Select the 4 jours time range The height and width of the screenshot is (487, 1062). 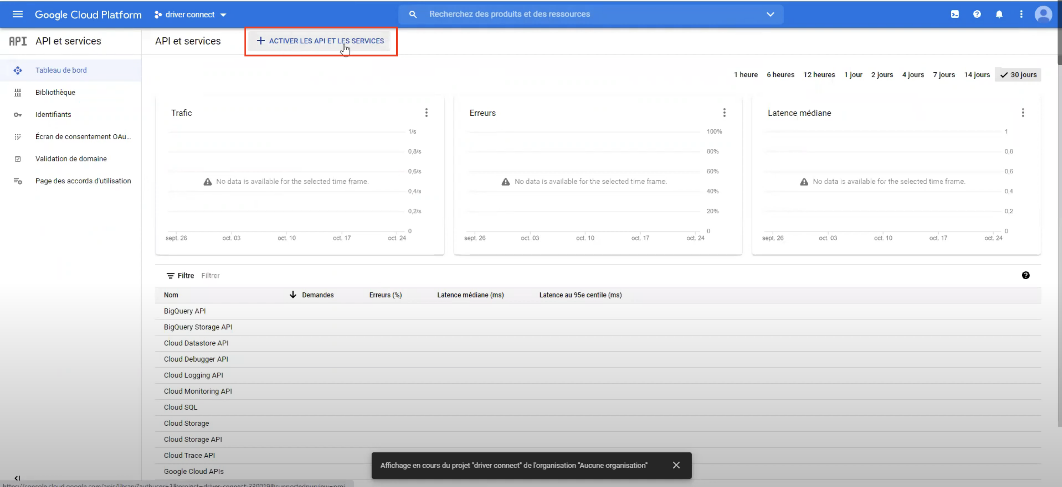[x=913, y=75]
